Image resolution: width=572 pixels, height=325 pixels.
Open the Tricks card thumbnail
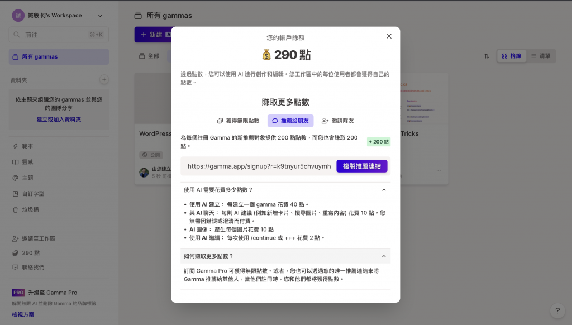point(424,98)
